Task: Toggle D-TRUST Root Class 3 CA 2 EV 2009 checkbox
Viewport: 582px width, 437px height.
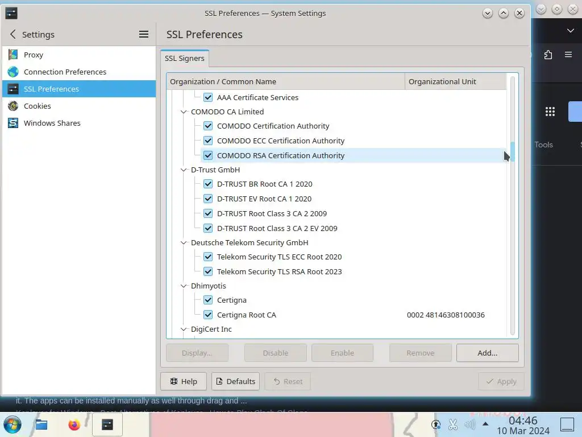Action: (208, 228)
